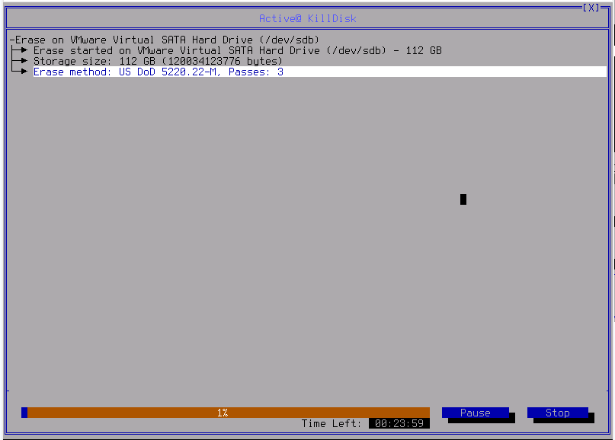615x440 pixels.
Task: Click the arrow icon beside 'Storage size'
Action: (x=20, y=61)
